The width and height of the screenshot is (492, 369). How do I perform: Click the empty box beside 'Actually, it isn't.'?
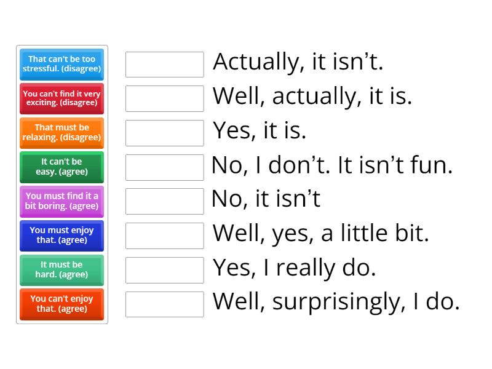pos(164,65)
